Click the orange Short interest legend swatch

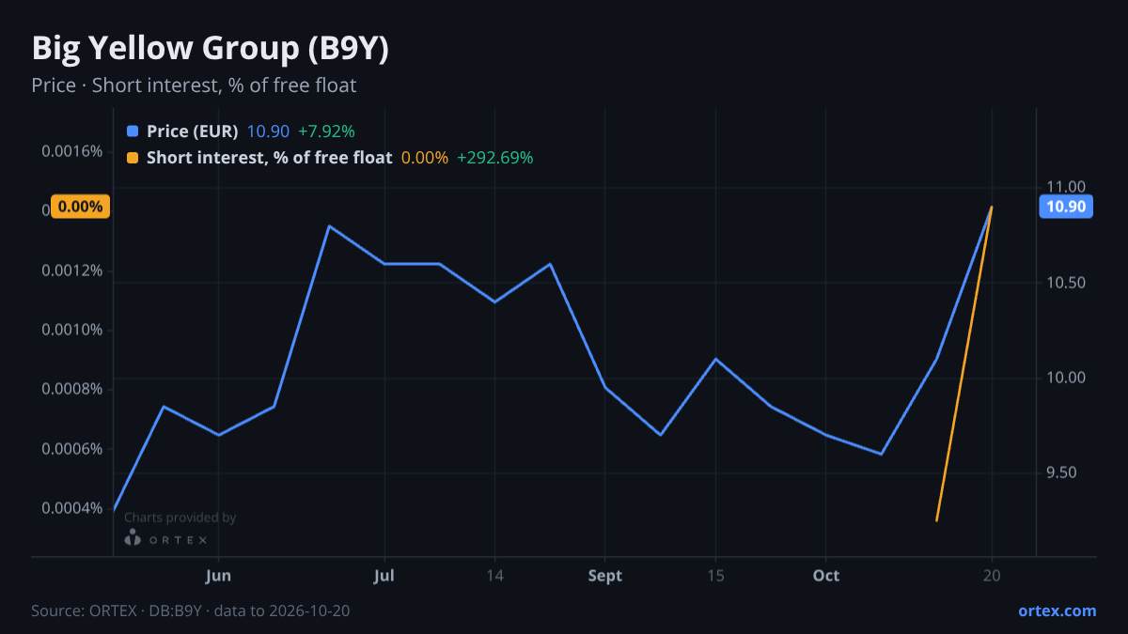[132, 158]
